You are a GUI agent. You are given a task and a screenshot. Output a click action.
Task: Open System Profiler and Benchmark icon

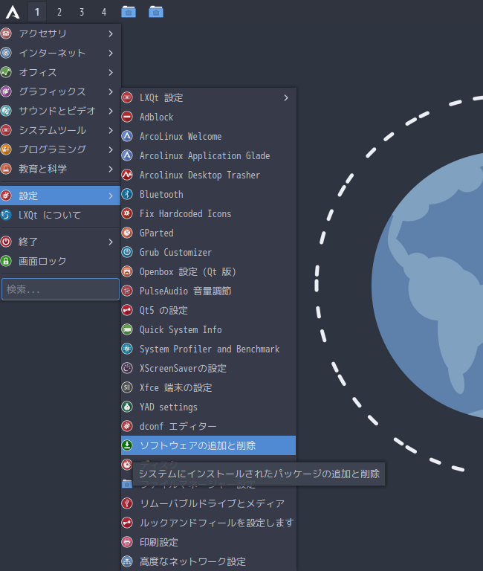127,349
